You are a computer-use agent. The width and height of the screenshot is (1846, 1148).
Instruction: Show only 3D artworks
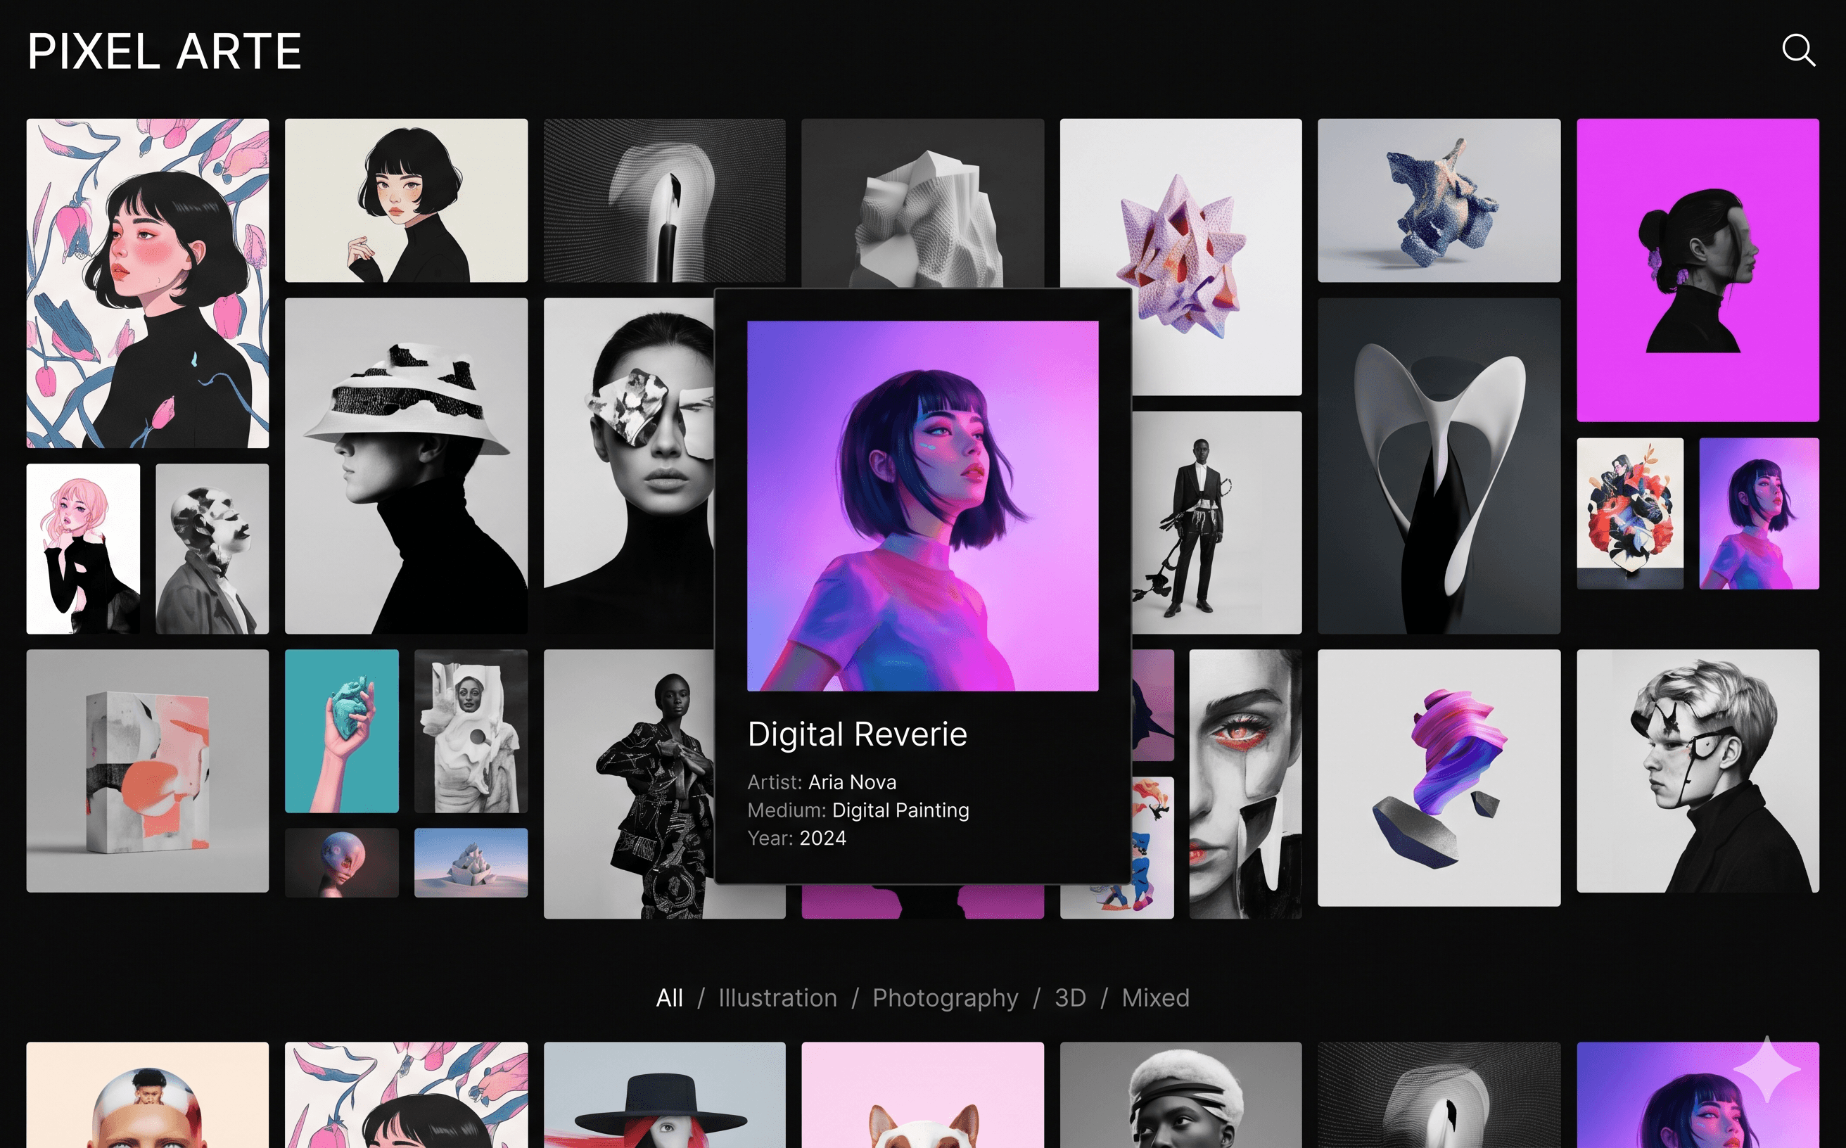point(1070,997)
